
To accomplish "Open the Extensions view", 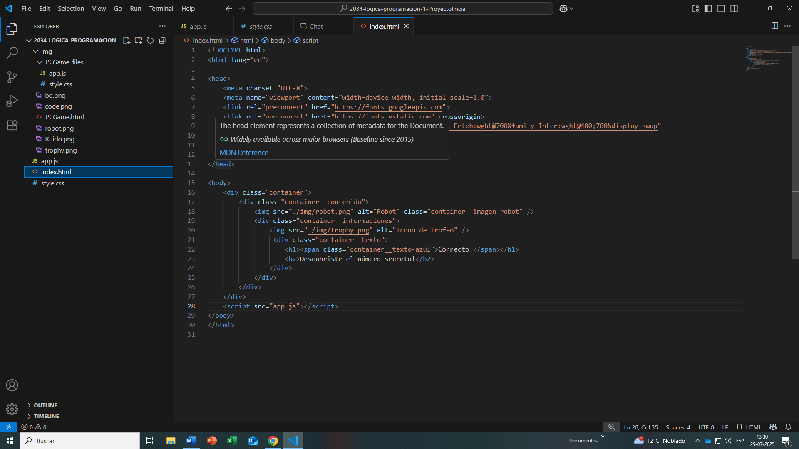I will (12, 125).
